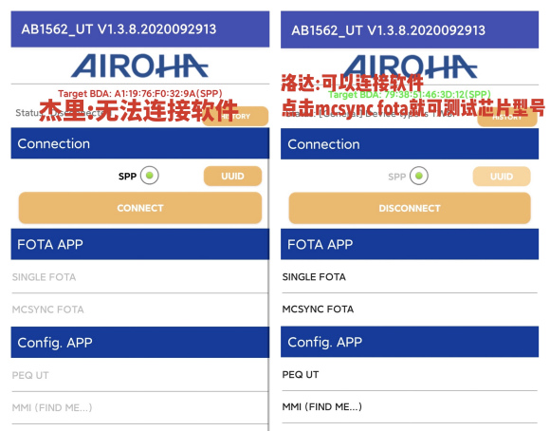Tap UUID button in left screen
This screenshot has width=550, height=431.
(x=232, y=176)
